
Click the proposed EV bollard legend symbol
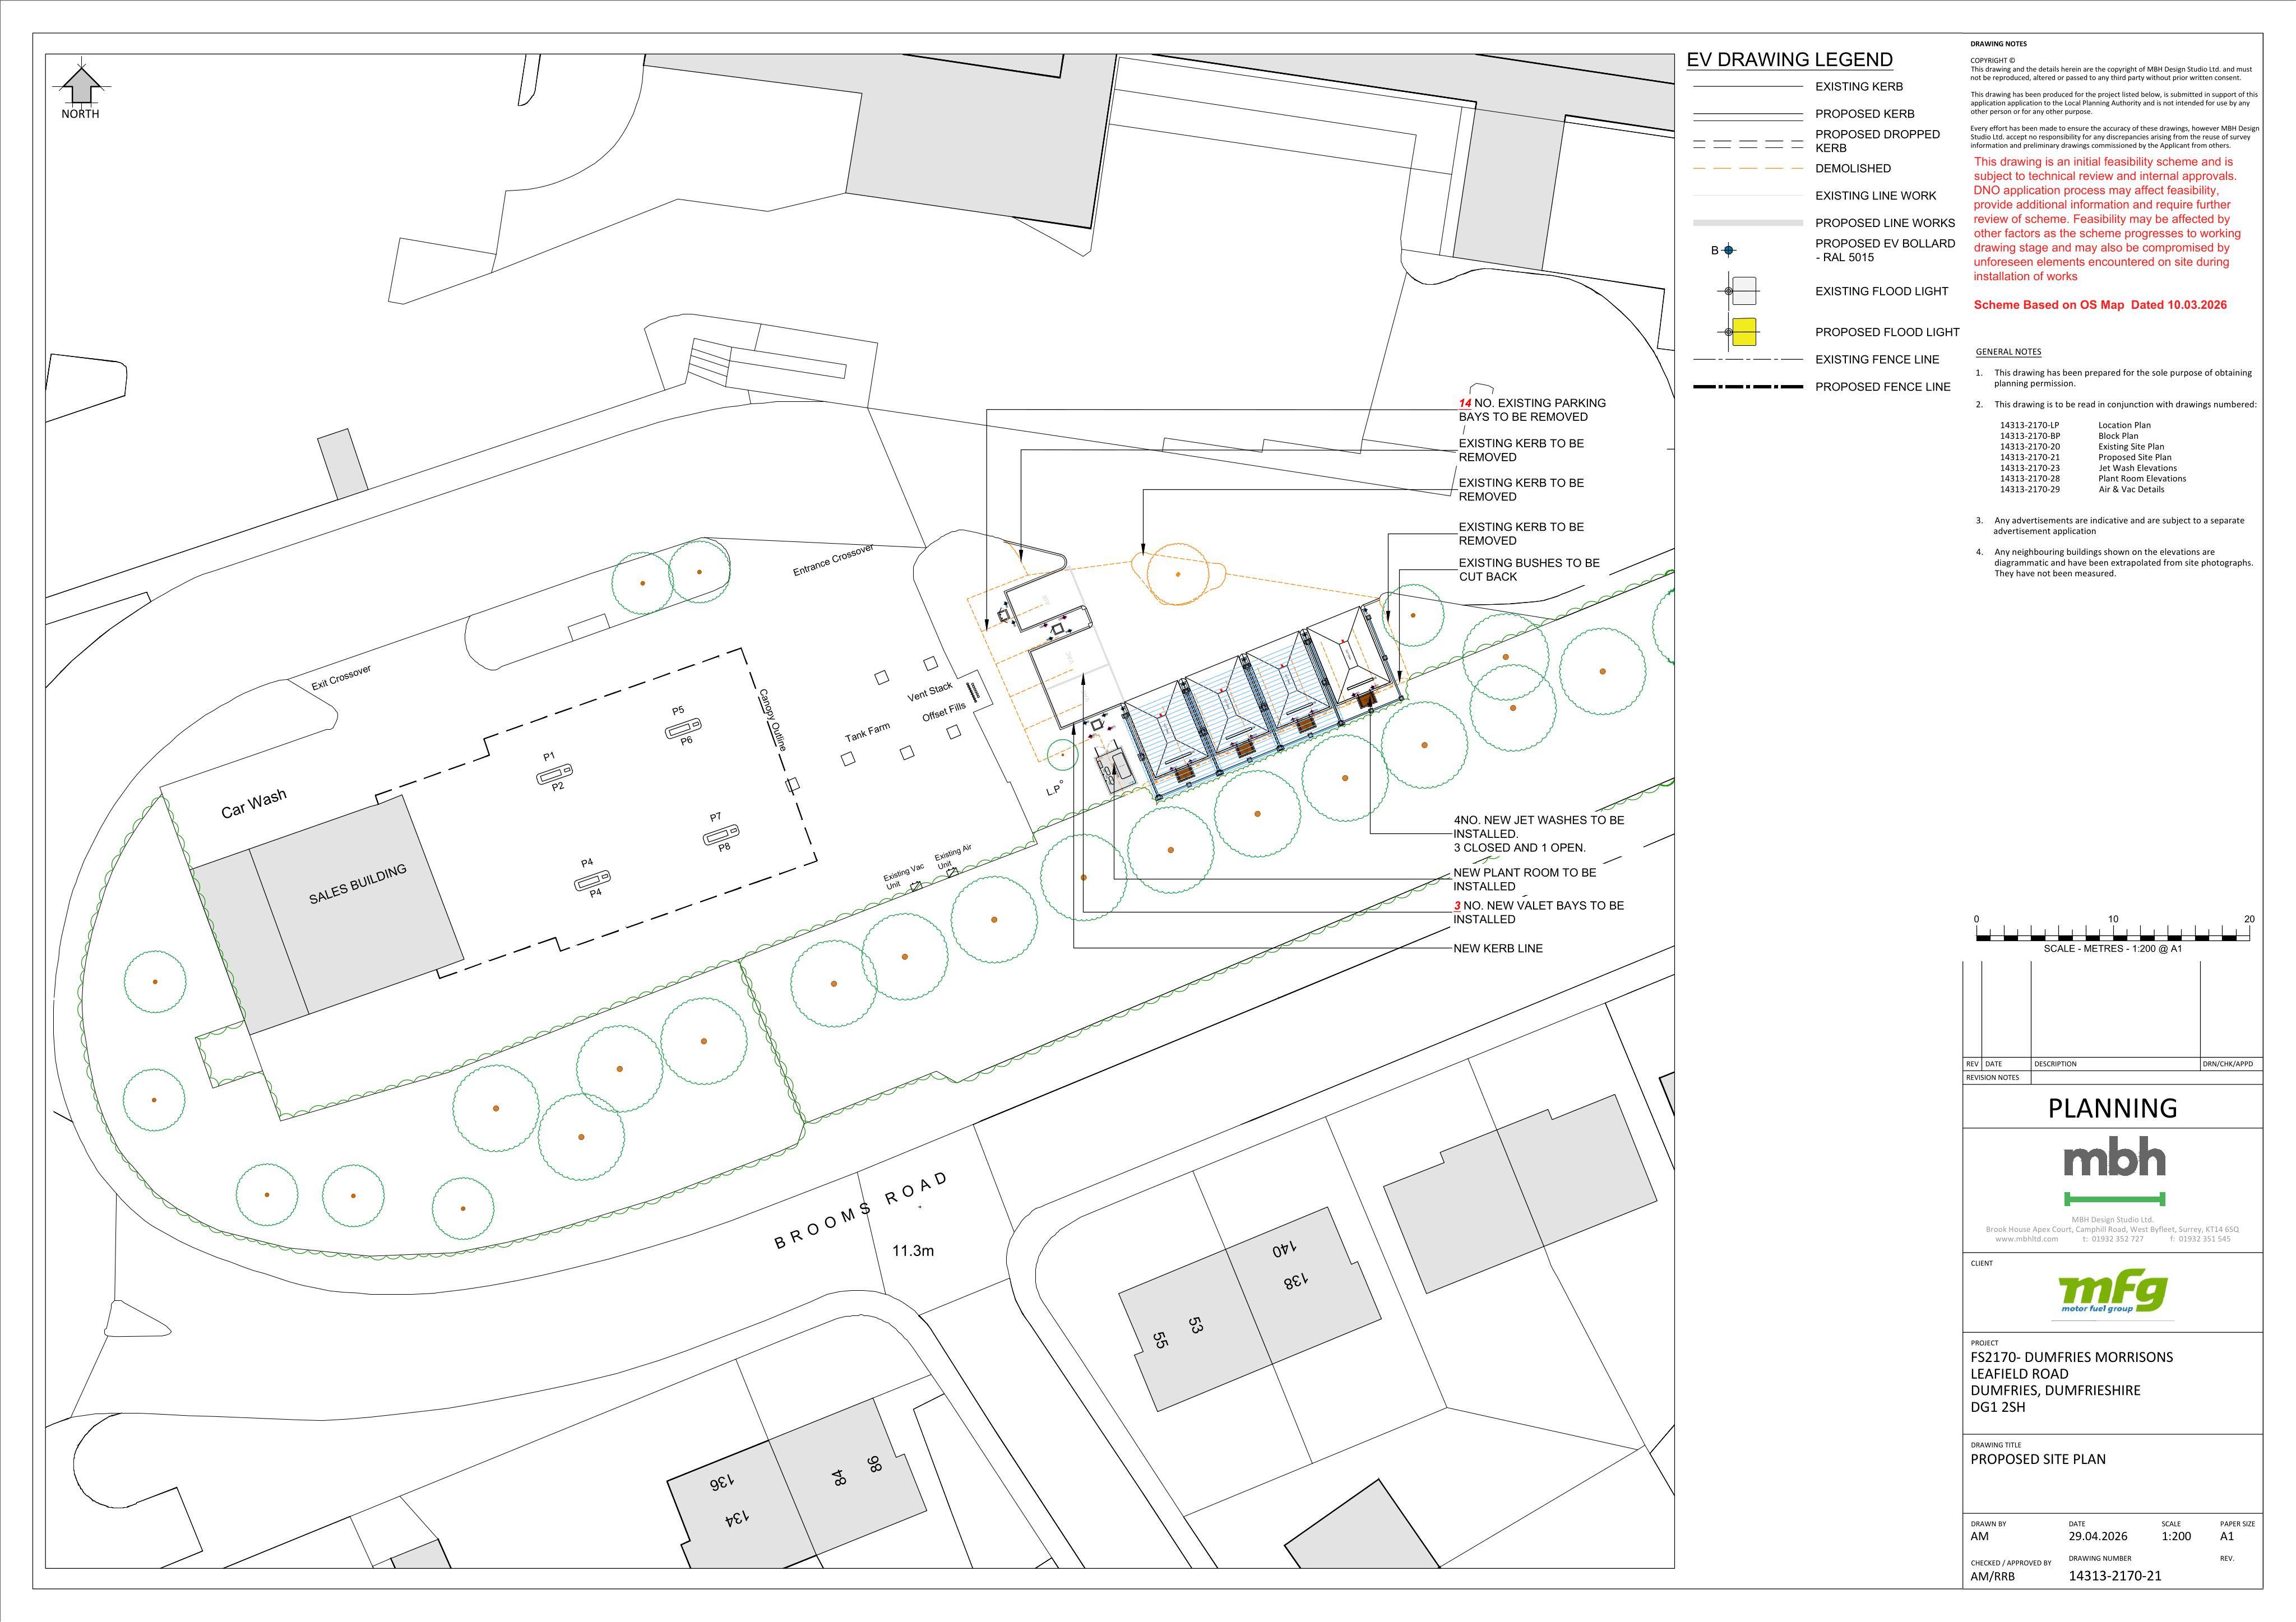(x=1729, y=250)
